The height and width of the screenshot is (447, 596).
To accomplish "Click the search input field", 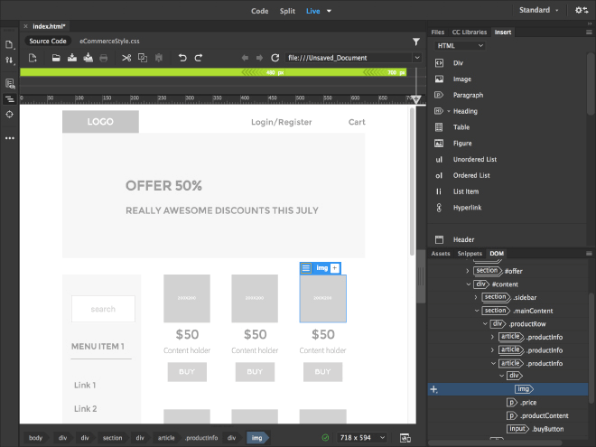I will coord(103,309).
